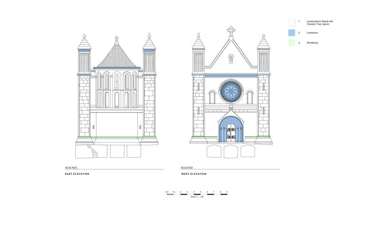
Task: Click the green Sandstone legend swatch
Action: [x=292, y=43]
